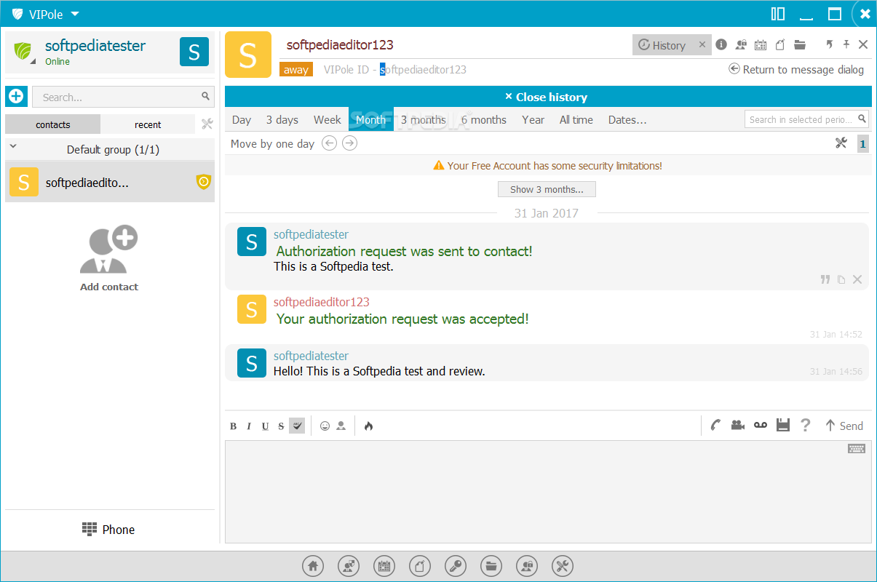This screenshot has height=582, width=877.
Task: Open the contact lock icon in bottom toolbar
Action: pyautogui.click(x=527, y=565)
